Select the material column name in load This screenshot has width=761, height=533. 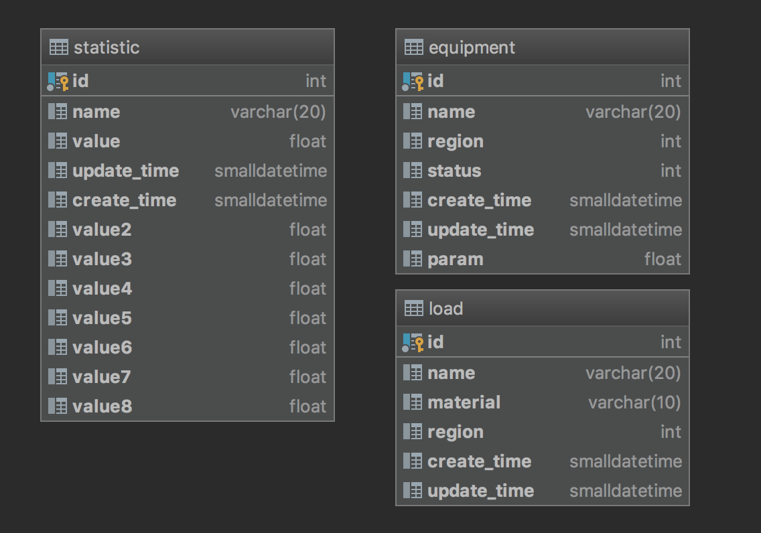pos(464,402)
